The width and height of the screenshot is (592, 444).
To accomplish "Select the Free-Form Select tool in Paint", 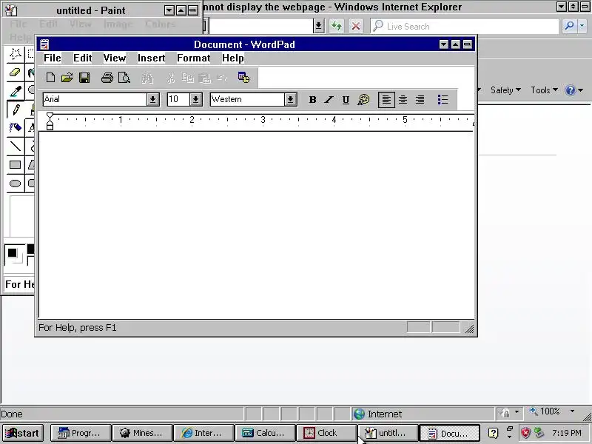I will coord(15,53).
